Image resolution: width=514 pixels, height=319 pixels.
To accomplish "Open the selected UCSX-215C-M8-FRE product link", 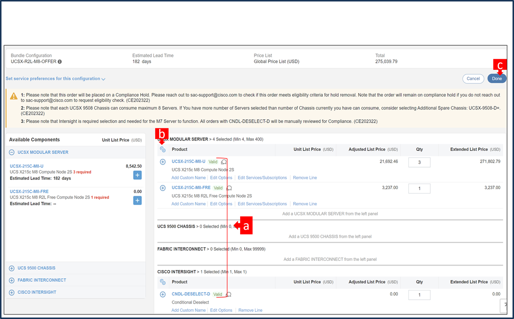I will tap(191, 188).
